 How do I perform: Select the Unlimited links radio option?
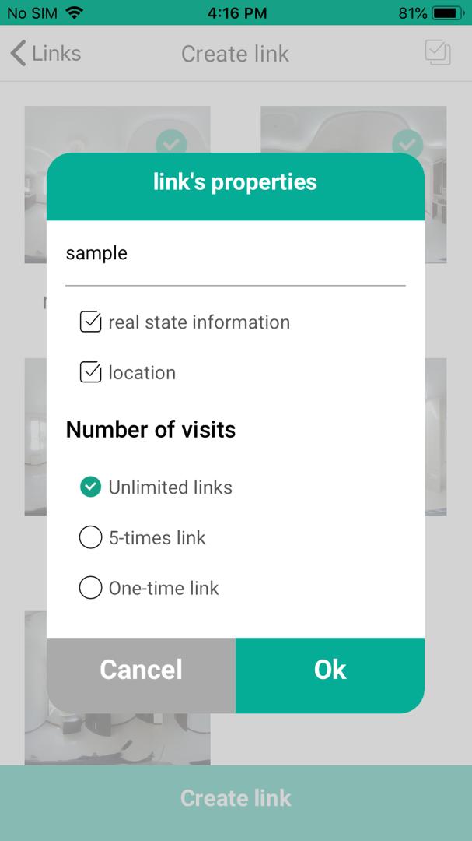[91, 487]
